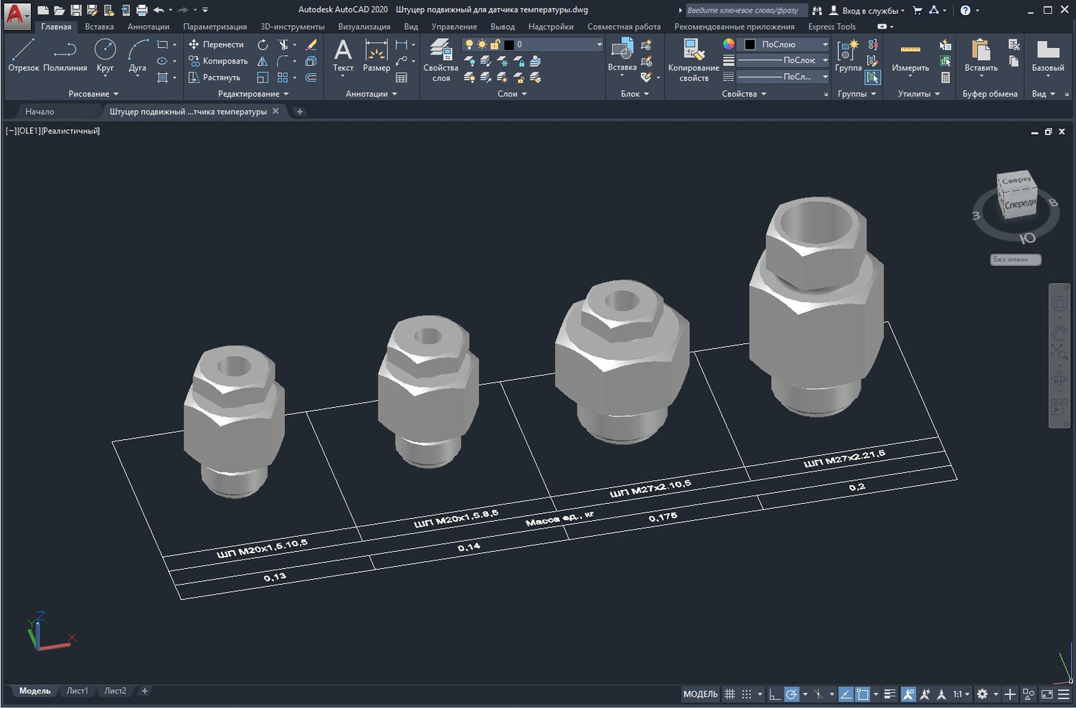Toggle grid display in status bar
1076x708 pixels.
point(730,694)
